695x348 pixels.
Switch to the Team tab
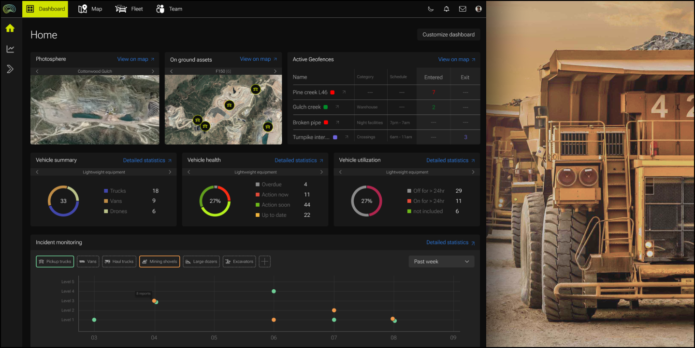169,9
